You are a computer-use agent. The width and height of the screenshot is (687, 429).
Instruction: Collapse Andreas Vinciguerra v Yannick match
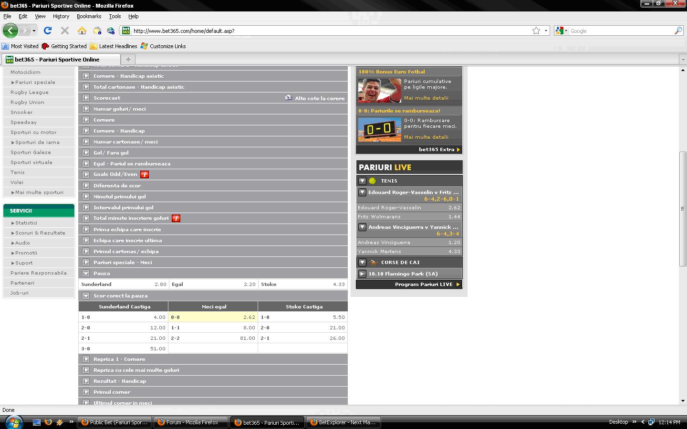pos(363,227)
